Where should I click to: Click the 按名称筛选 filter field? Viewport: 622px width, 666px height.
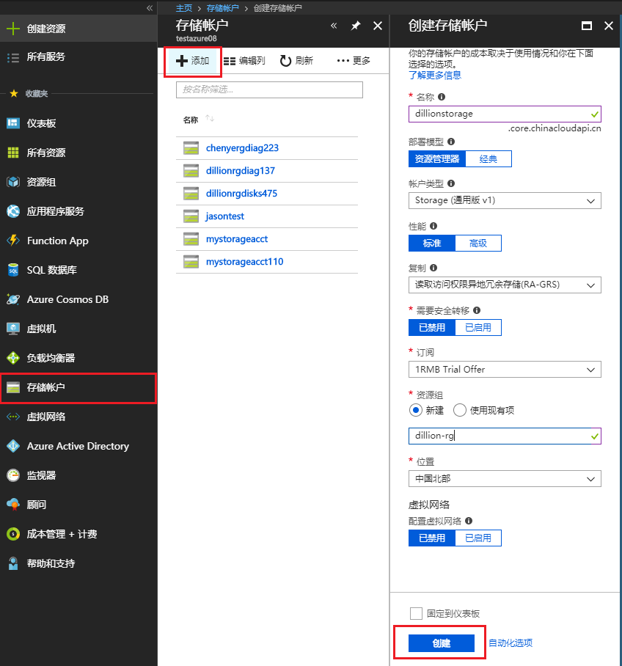point(269,89)
